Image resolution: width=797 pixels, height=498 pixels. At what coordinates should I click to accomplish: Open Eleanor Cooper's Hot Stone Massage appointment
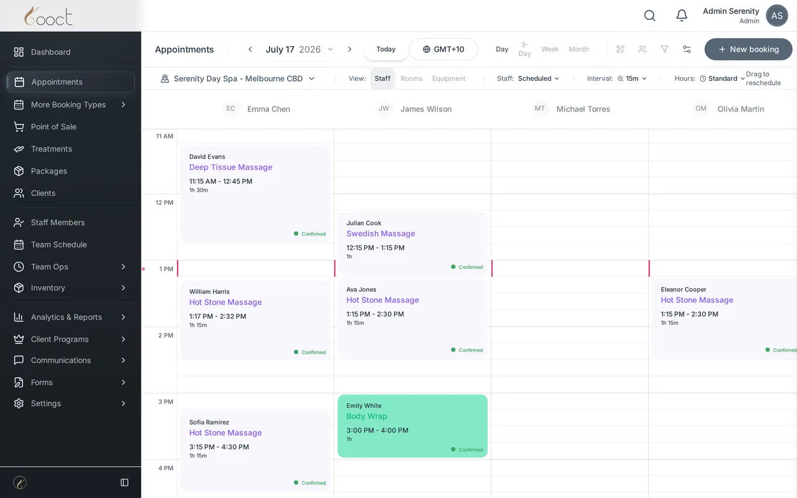pyautogui.click(x=724, y=318)
